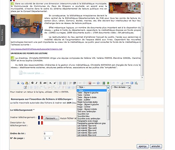Viewport: 175px width, 150px height.
Task: Click the top-right library photo thumbnail
Action: pyautogui.click(x=125, y=8)
